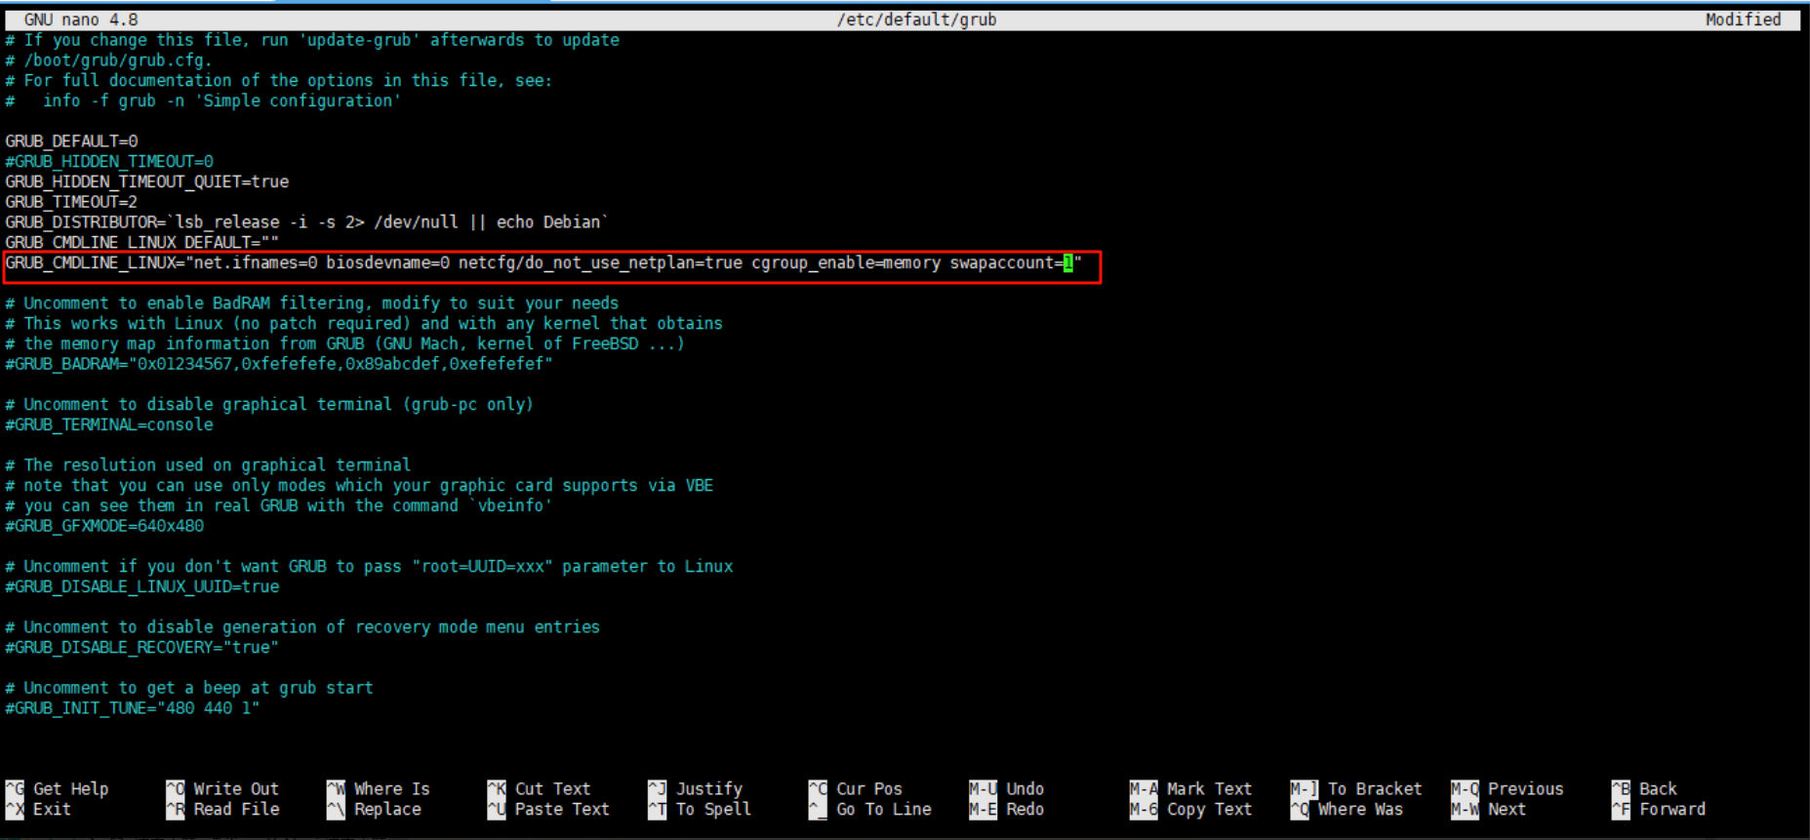Select the Write Out shortcut
The image size is (1810, 840).
[x=223, y=788]
